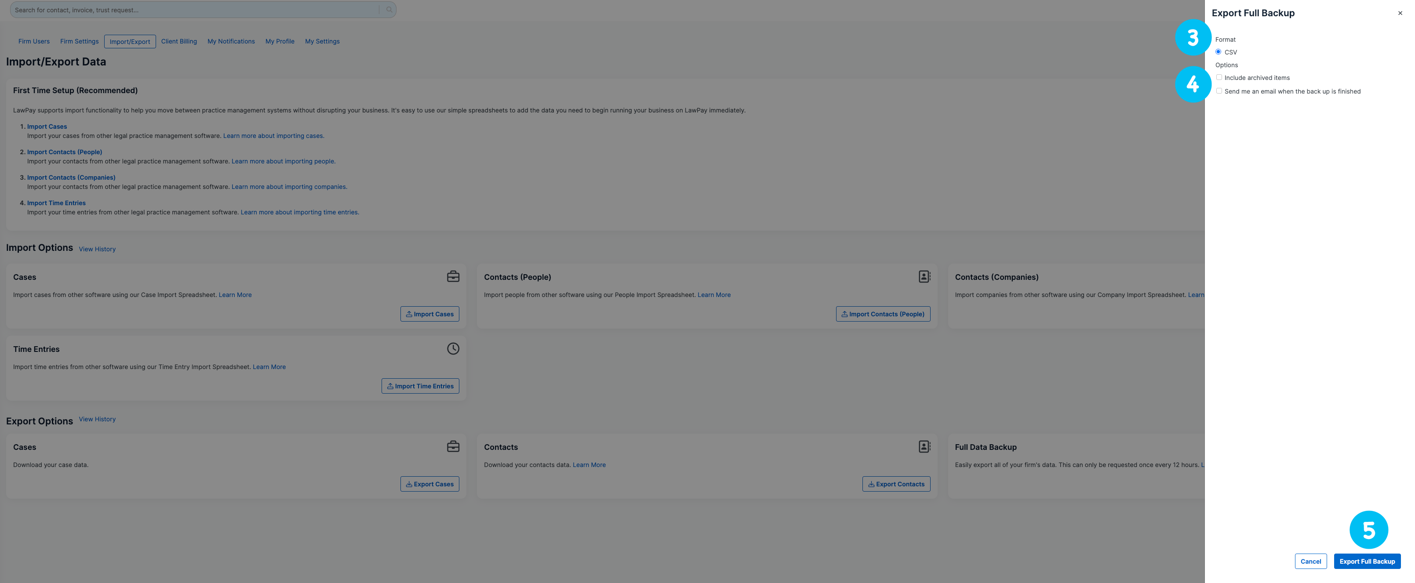
Task: Go to My Notifications tab
Action: pyautogui.click(x=231, y=42)
